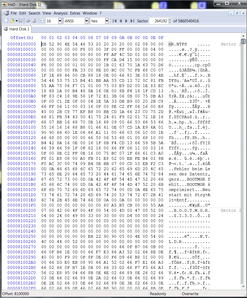Click offset row 000081000E0
Viewport: 247px width, 298px height.
22,117
